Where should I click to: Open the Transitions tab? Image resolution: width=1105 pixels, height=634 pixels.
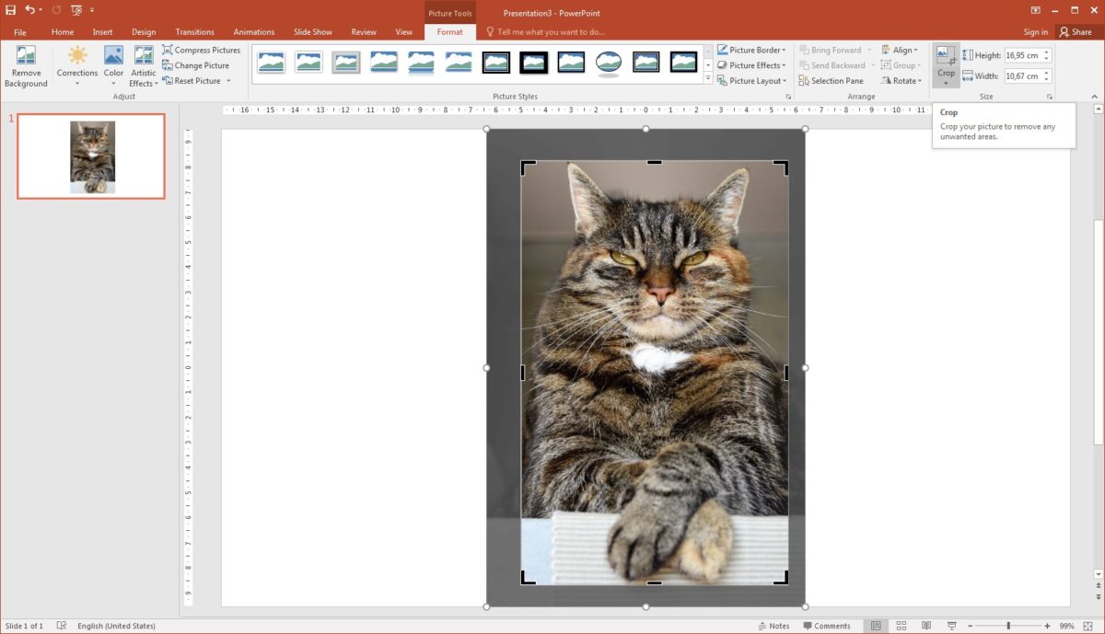[x=193, y=30]
